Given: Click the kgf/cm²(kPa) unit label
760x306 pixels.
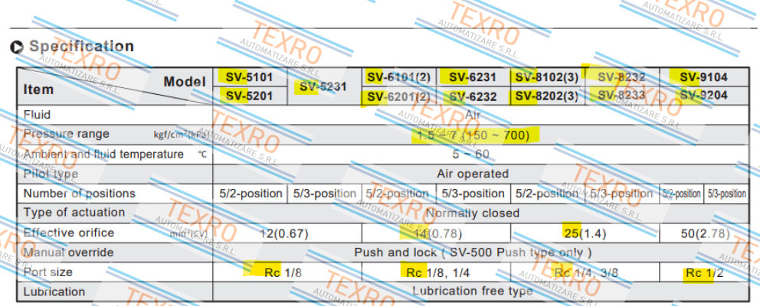Looking at the screenshot, I should (182, 135).
